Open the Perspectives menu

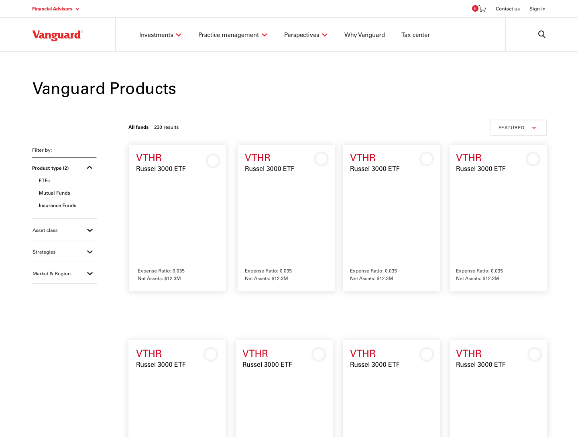(306, 35)
